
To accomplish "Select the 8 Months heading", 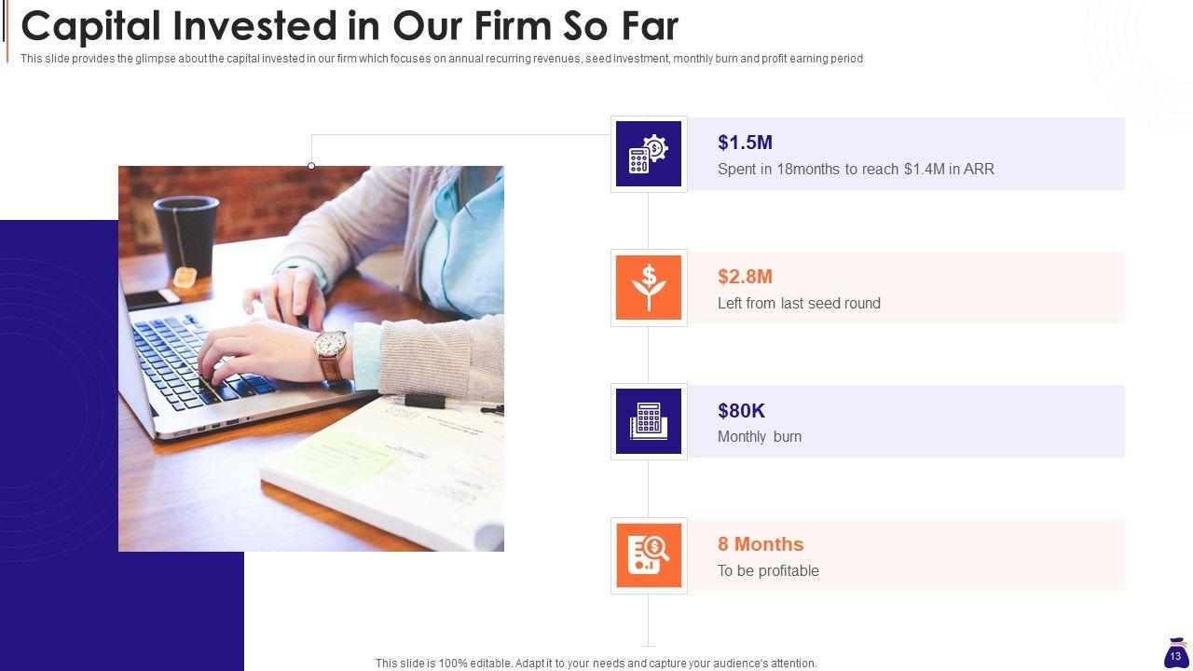I will tap(761, 544).
